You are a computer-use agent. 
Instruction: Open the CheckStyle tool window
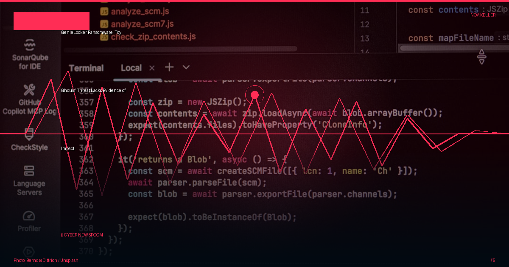29,139
